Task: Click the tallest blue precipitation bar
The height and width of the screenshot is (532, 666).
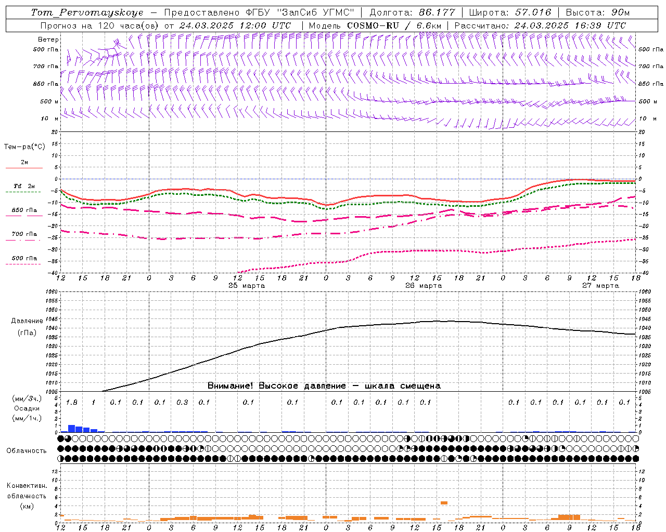Action: tap(71, 429)
